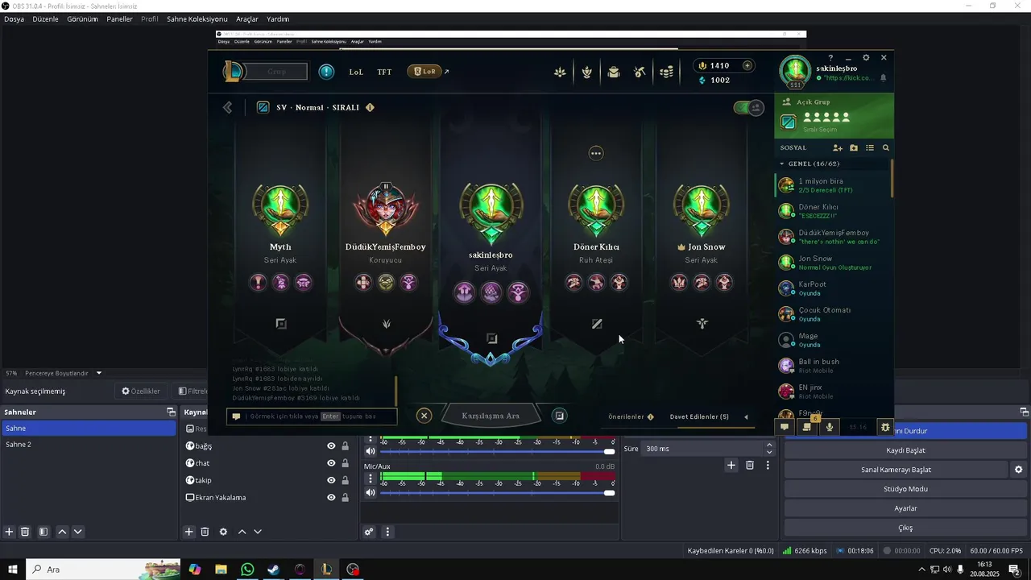Remove source using trash icon in Kaynaklar
Screen dimensions: 1031x580
pos(205,532)
